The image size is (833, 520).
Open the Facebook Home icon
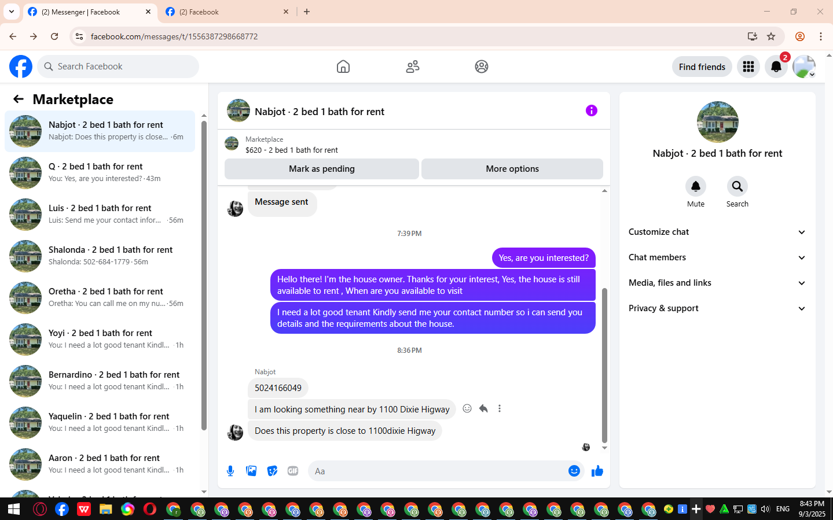(x=343, y=67)
